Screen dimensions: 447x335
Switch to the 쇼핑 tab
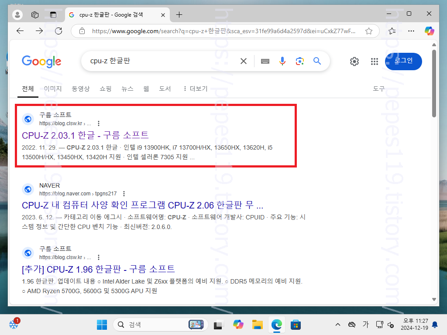click(x=106, y=89)
